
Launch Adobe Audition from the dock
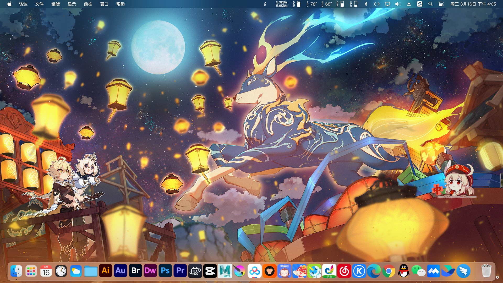[121, 271]
